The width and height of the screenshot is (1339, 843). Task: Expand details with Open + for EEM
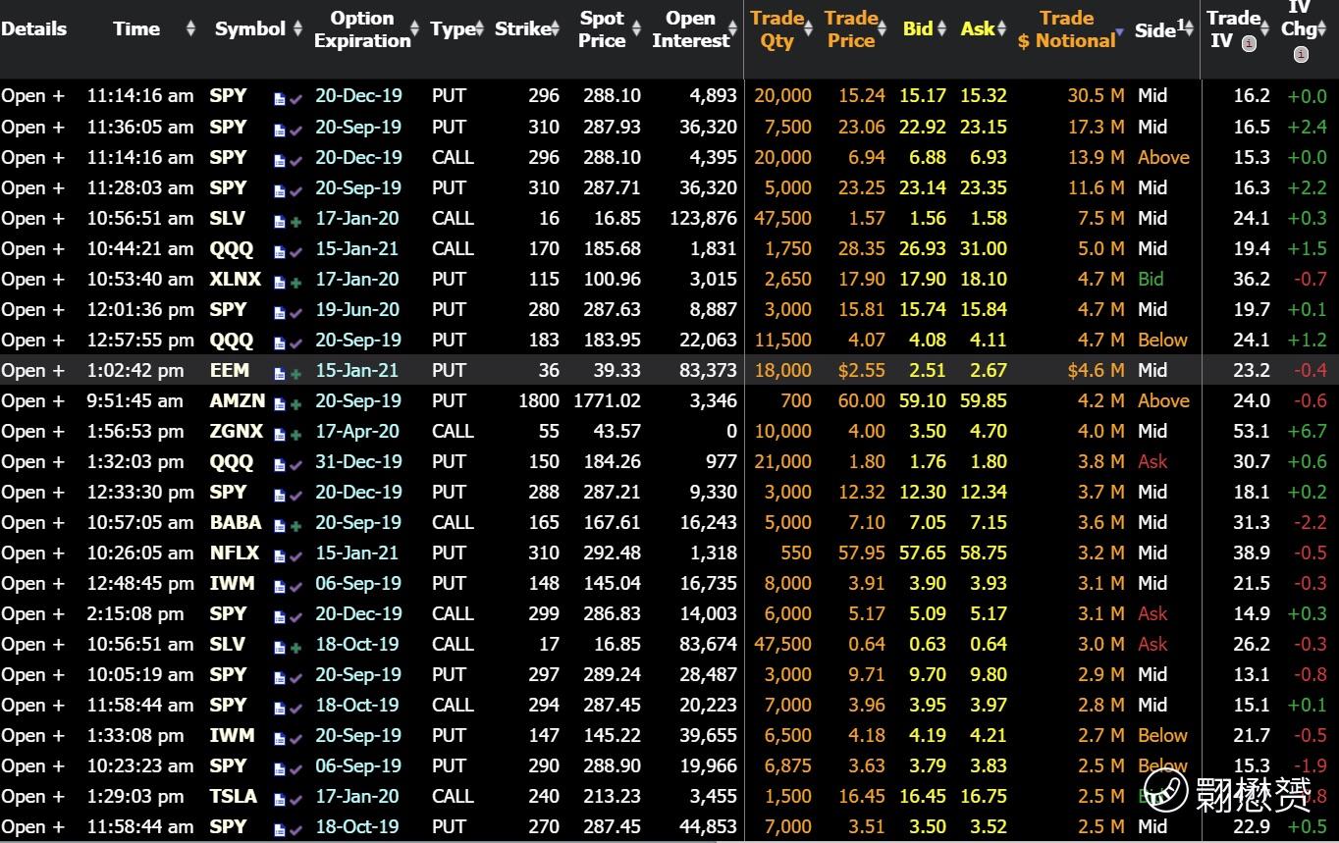pyautogui.click(x=32, y=370)
